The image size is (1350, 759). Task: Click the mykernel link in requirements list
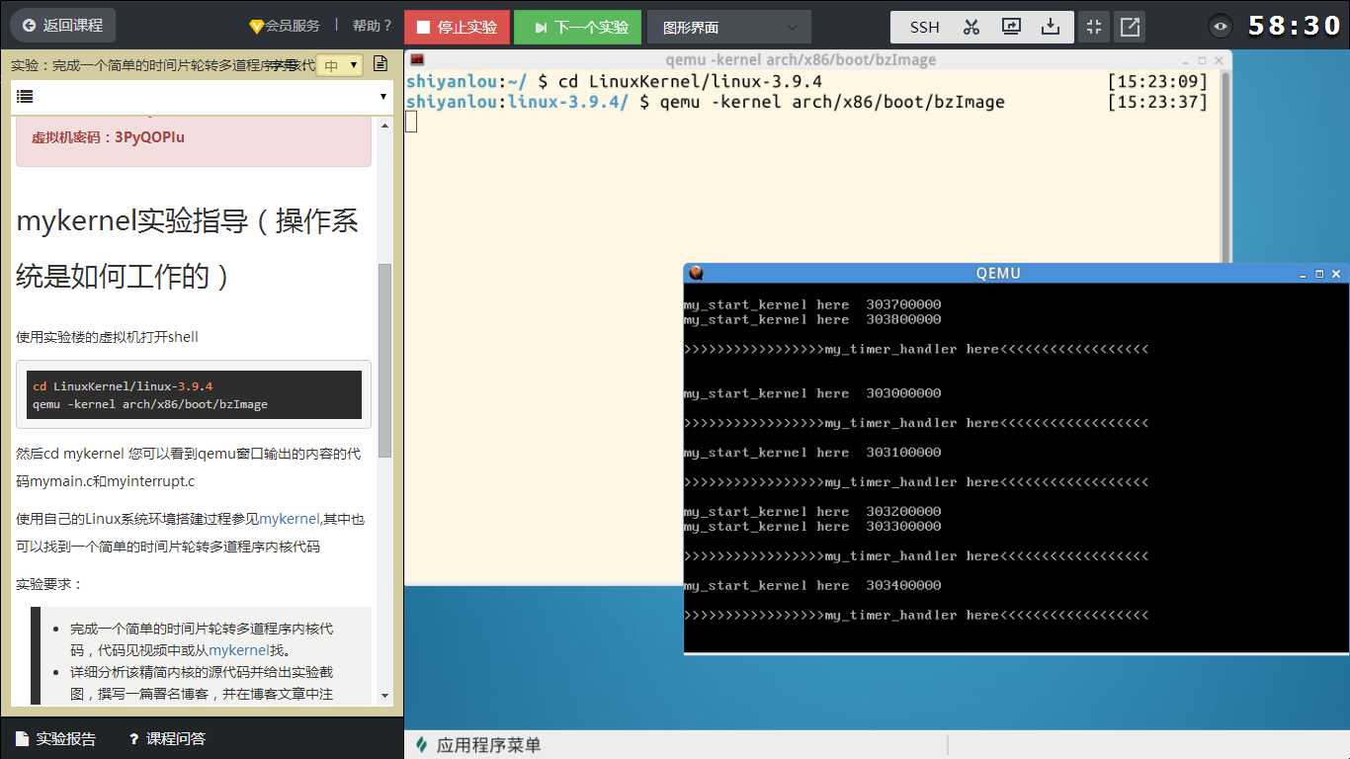(x=238, y=649)
